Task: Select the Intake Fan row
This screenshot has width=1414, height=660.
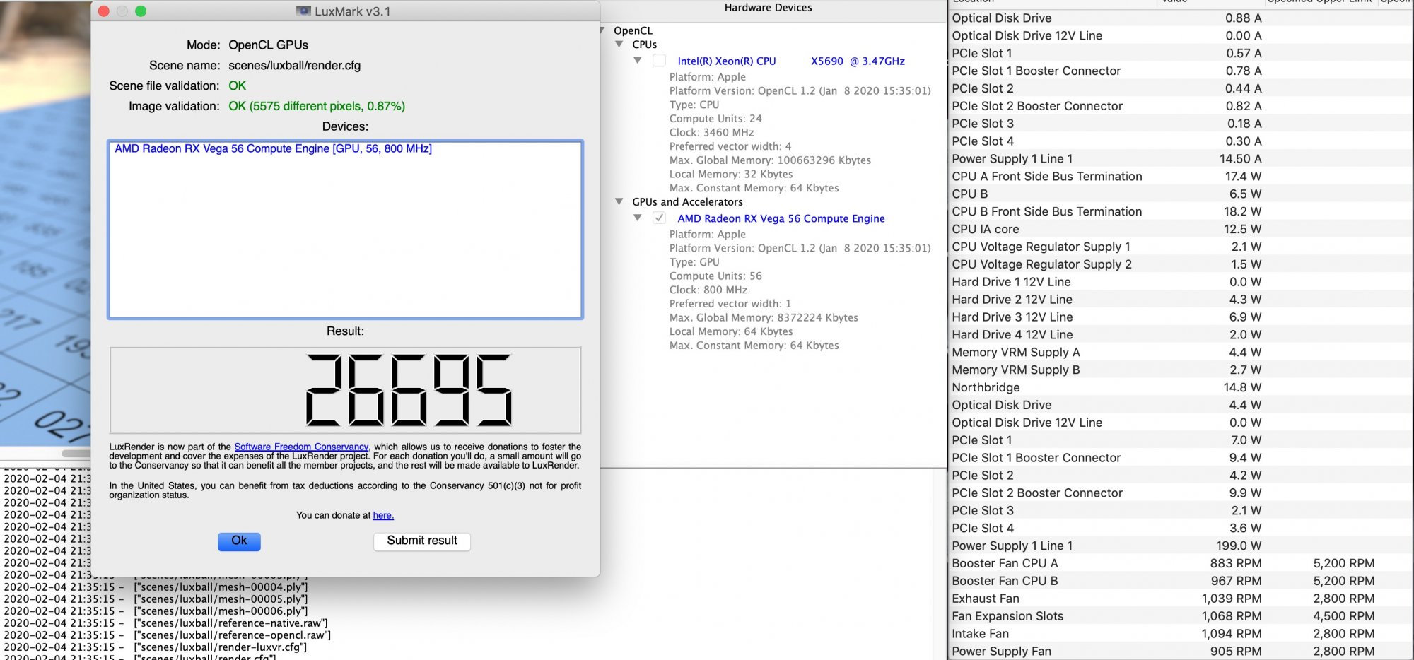Action: click(1179, 635)
